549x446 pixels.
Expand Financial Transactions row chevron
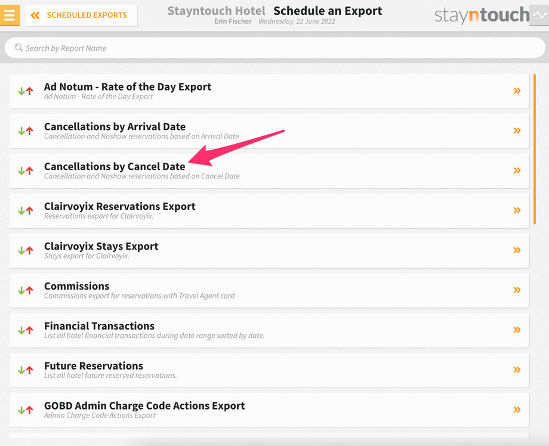coord(517,330)
